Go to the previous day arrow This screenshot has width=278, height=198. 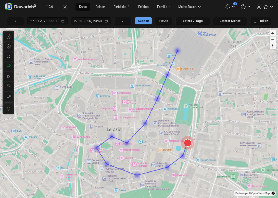15,21
